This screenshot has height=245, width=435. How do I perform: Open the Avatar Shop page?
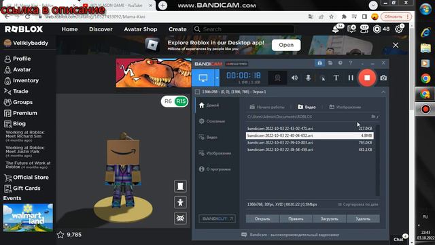click(x=141, y=29)
